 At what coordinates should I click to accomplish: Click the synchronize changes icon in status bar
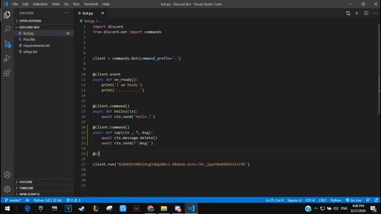coord(27,200)
